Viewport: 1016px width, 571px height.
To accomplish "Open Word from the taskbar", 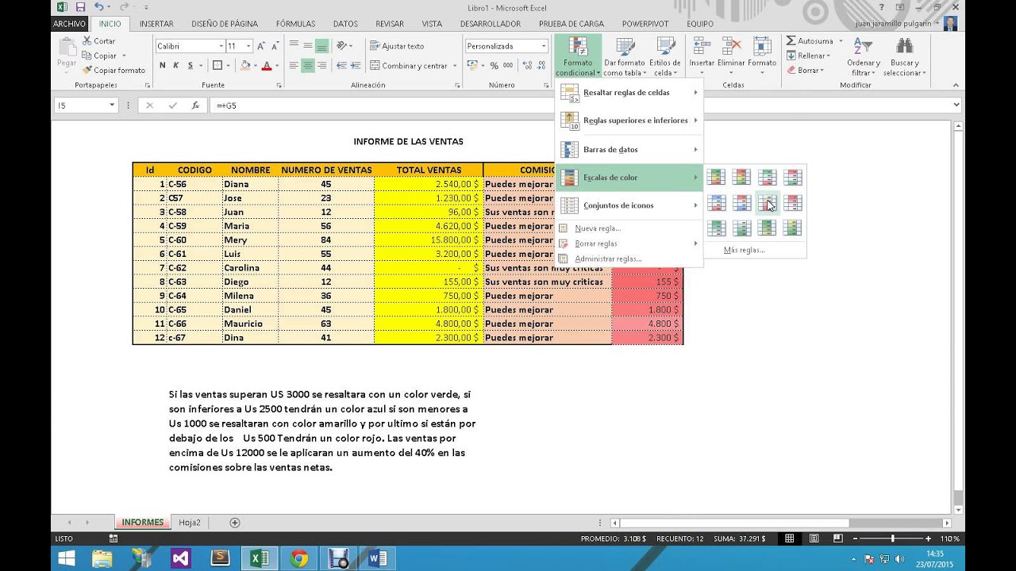I will pos(378,558).
